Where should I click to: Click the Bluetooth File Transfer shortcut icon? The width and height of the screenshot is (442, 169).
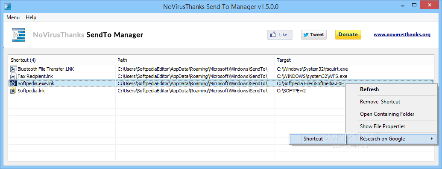click(13, 69)
